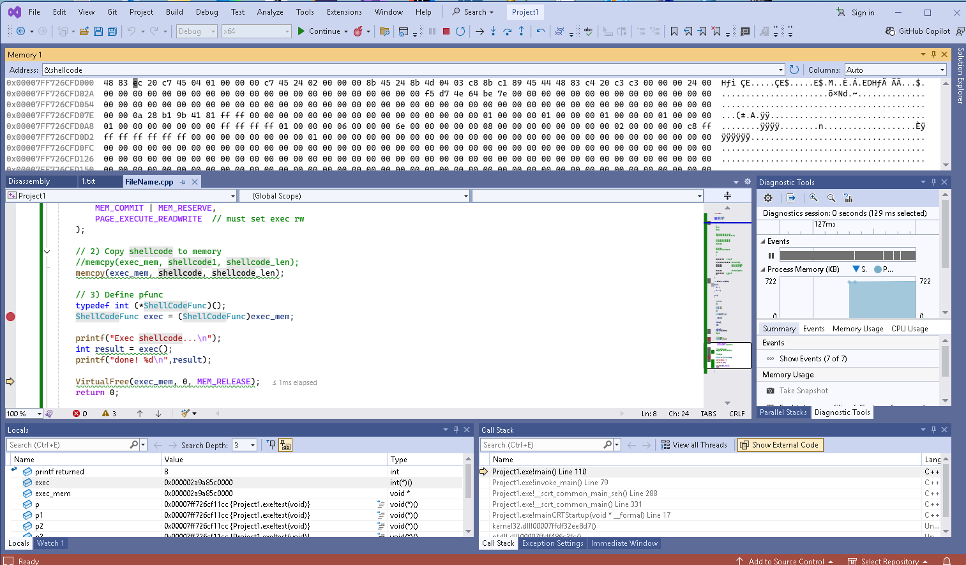This screenshot has height=565, width=966.
Task: Collapse the Process Memory section
Action: [x=763, y=269]
